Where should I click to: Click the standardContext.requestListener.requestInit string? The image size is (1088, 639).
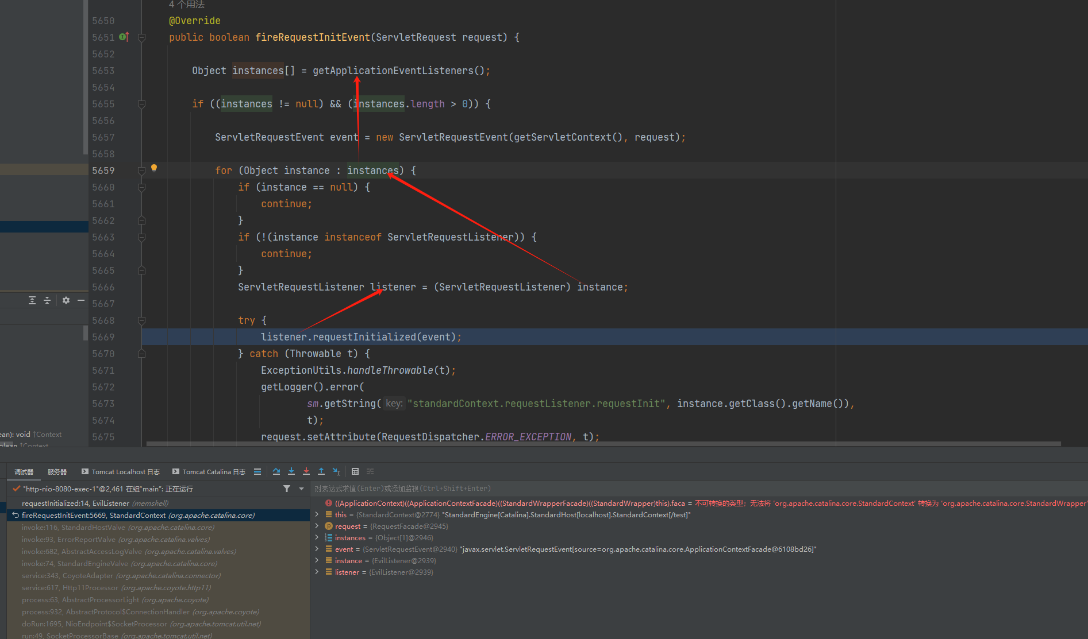tap(536, 404)
